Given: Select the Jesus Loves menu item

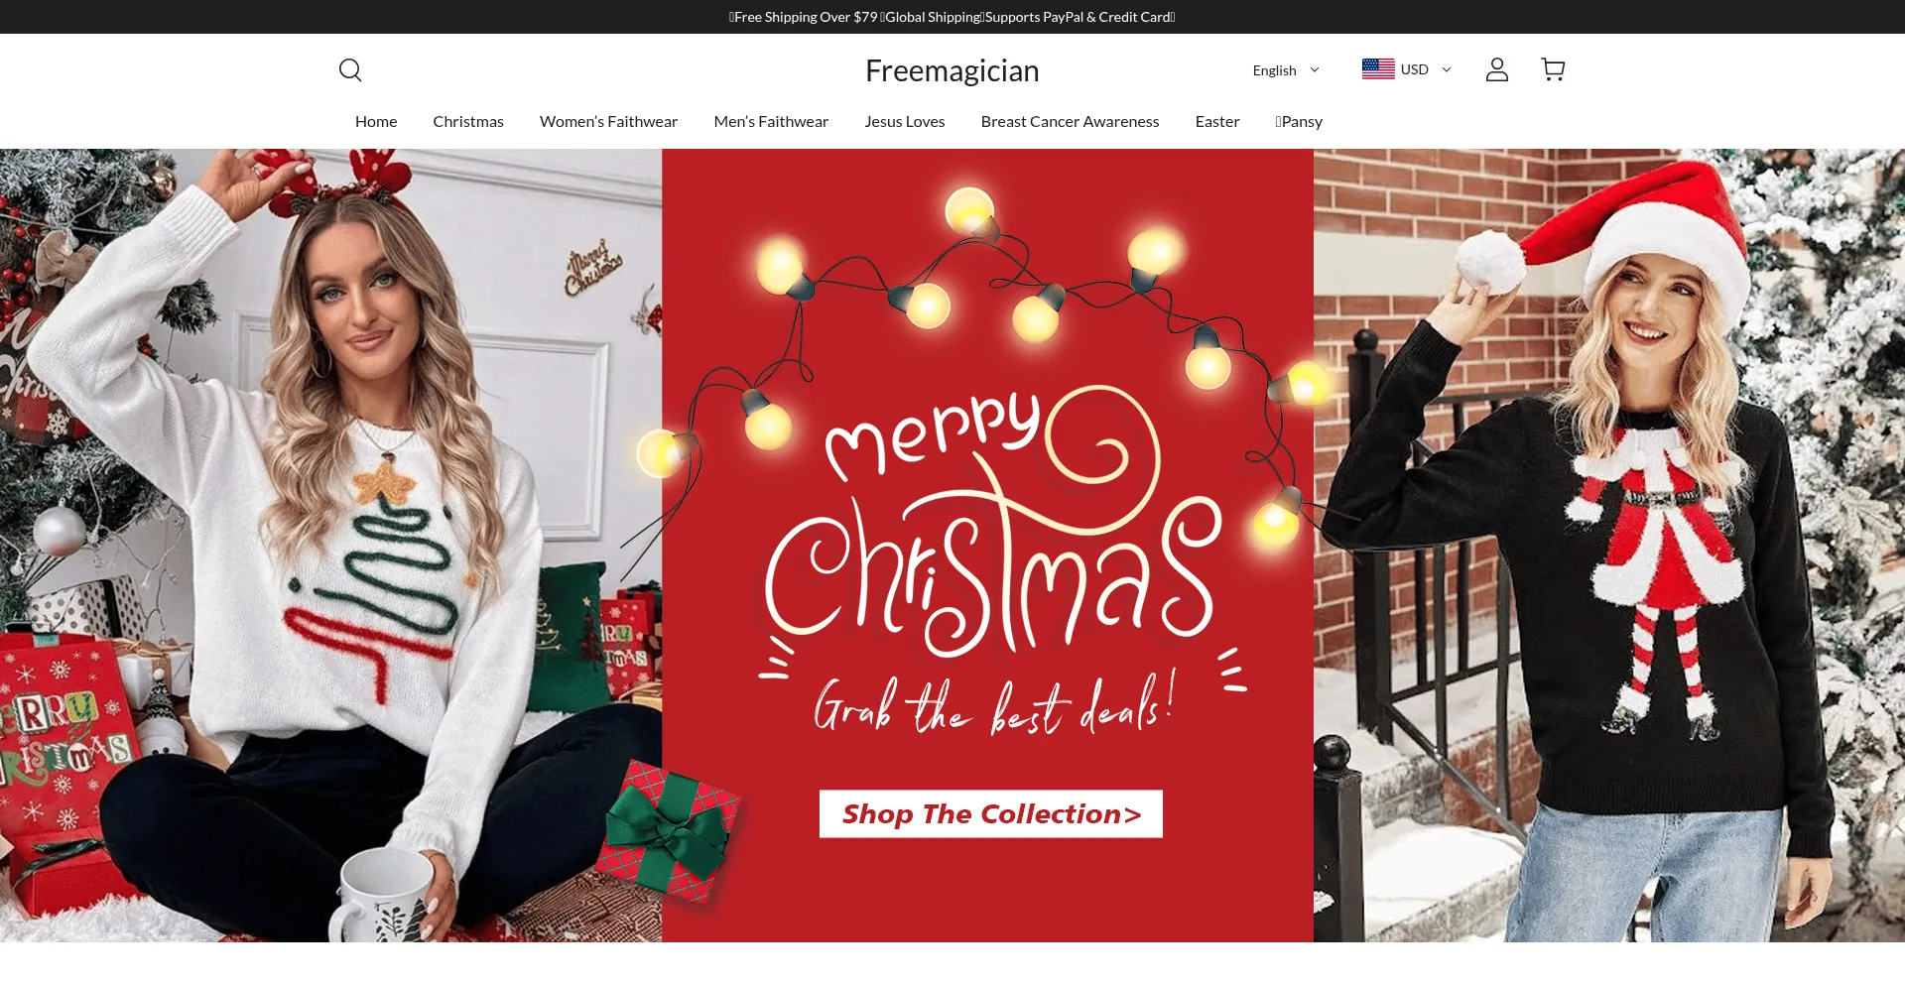Looking at the screenshot, I should (905, 121).
